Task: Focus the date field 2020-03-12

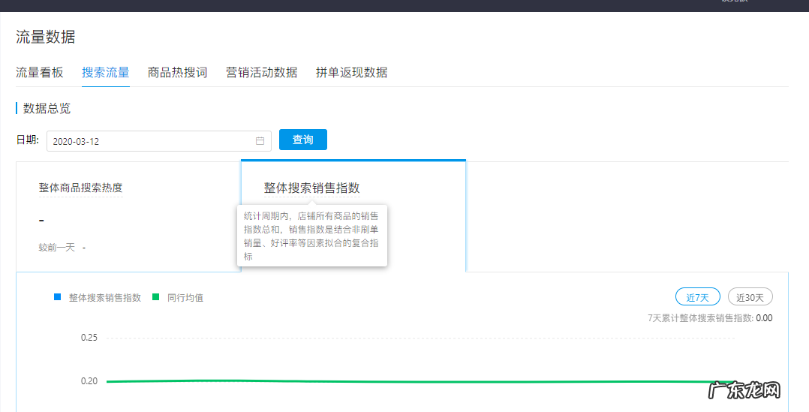Action: click(x=159, y=141)
